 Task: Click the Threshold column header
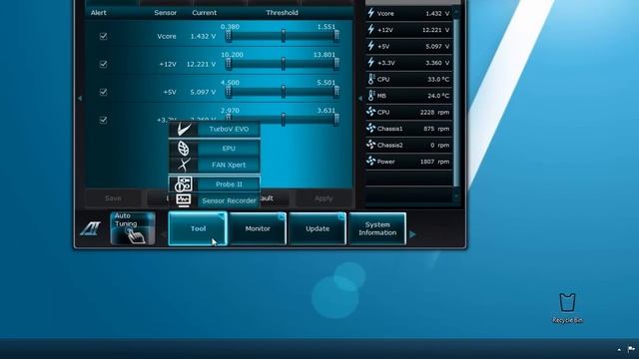click(282, 13)
